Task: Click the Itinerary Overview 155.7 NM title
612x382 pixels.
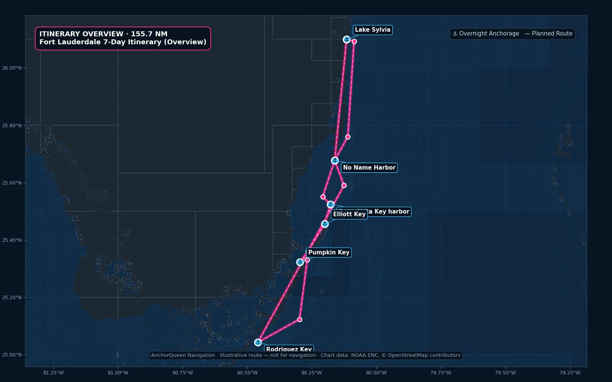Action: pyautogui.click(x=103, y=34)
